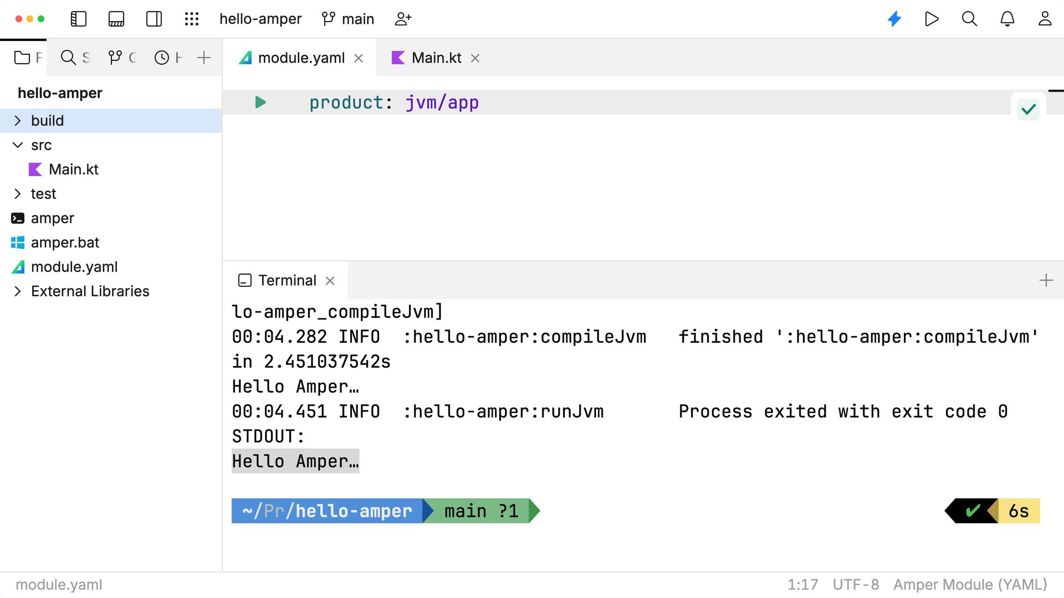Select the Main.kt editor tab
This screenshot has width=1064, height=598.
point(435,58)
